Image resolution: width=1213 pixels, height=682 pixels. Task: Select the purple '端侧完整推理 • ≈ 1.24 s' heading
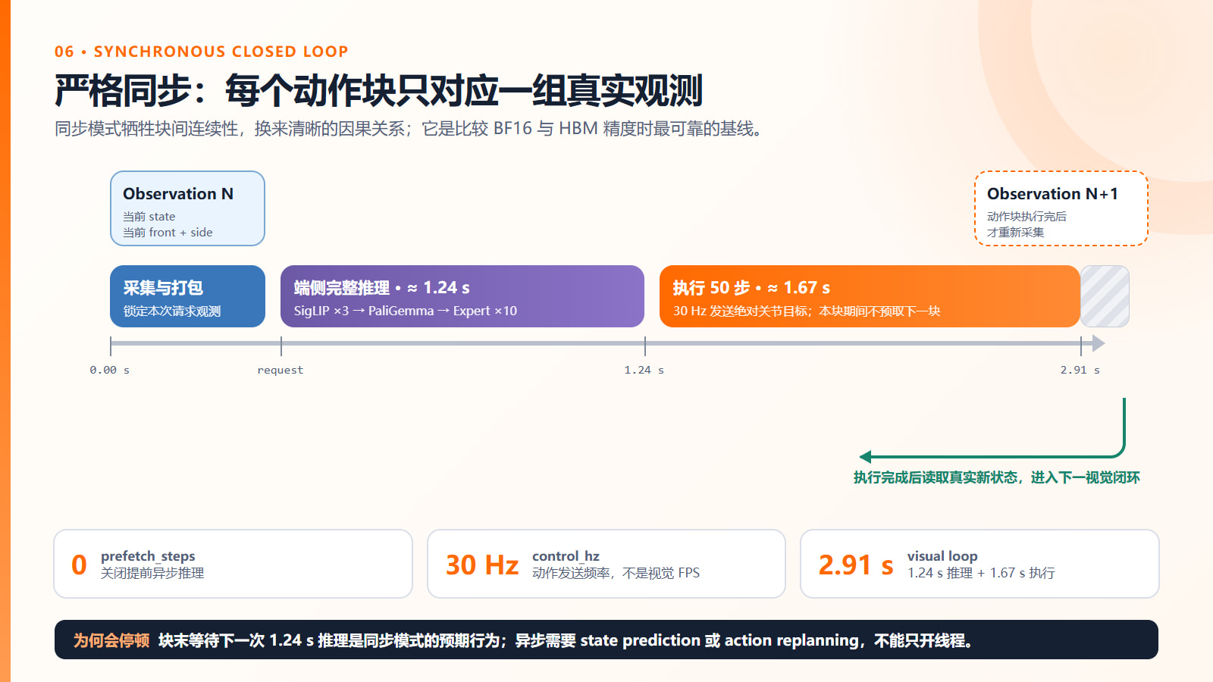(381, 288)
